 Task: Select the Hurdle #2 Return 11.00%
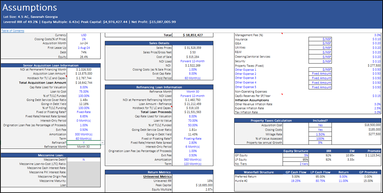point(344,181)
